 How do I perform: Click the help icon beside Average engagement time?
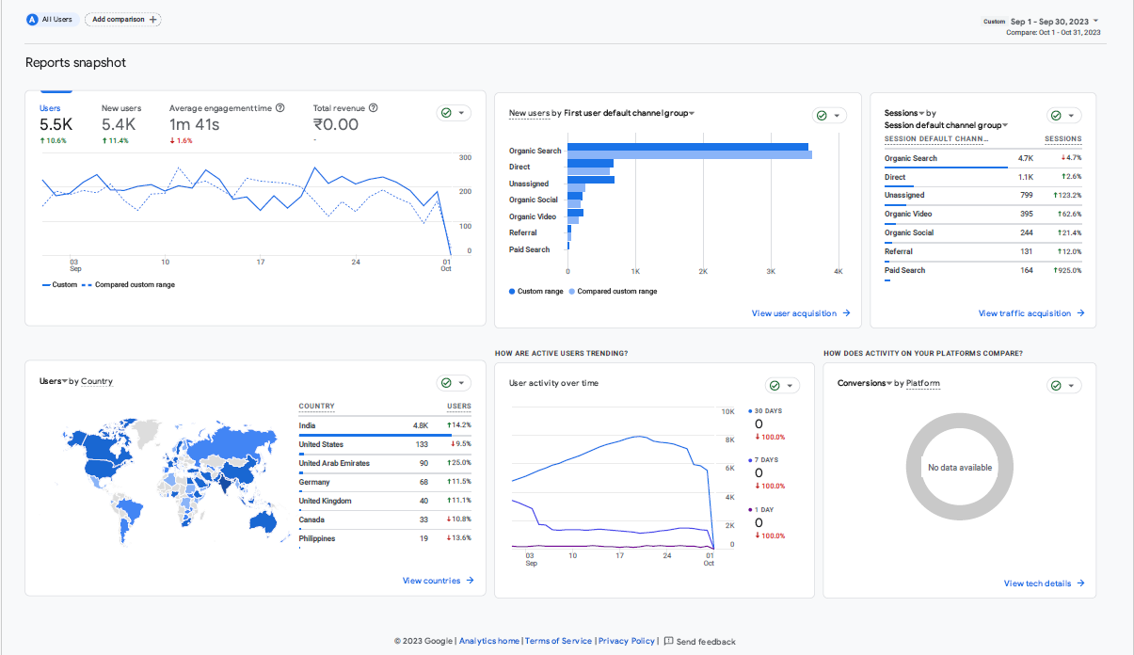(x=280, y=108)
